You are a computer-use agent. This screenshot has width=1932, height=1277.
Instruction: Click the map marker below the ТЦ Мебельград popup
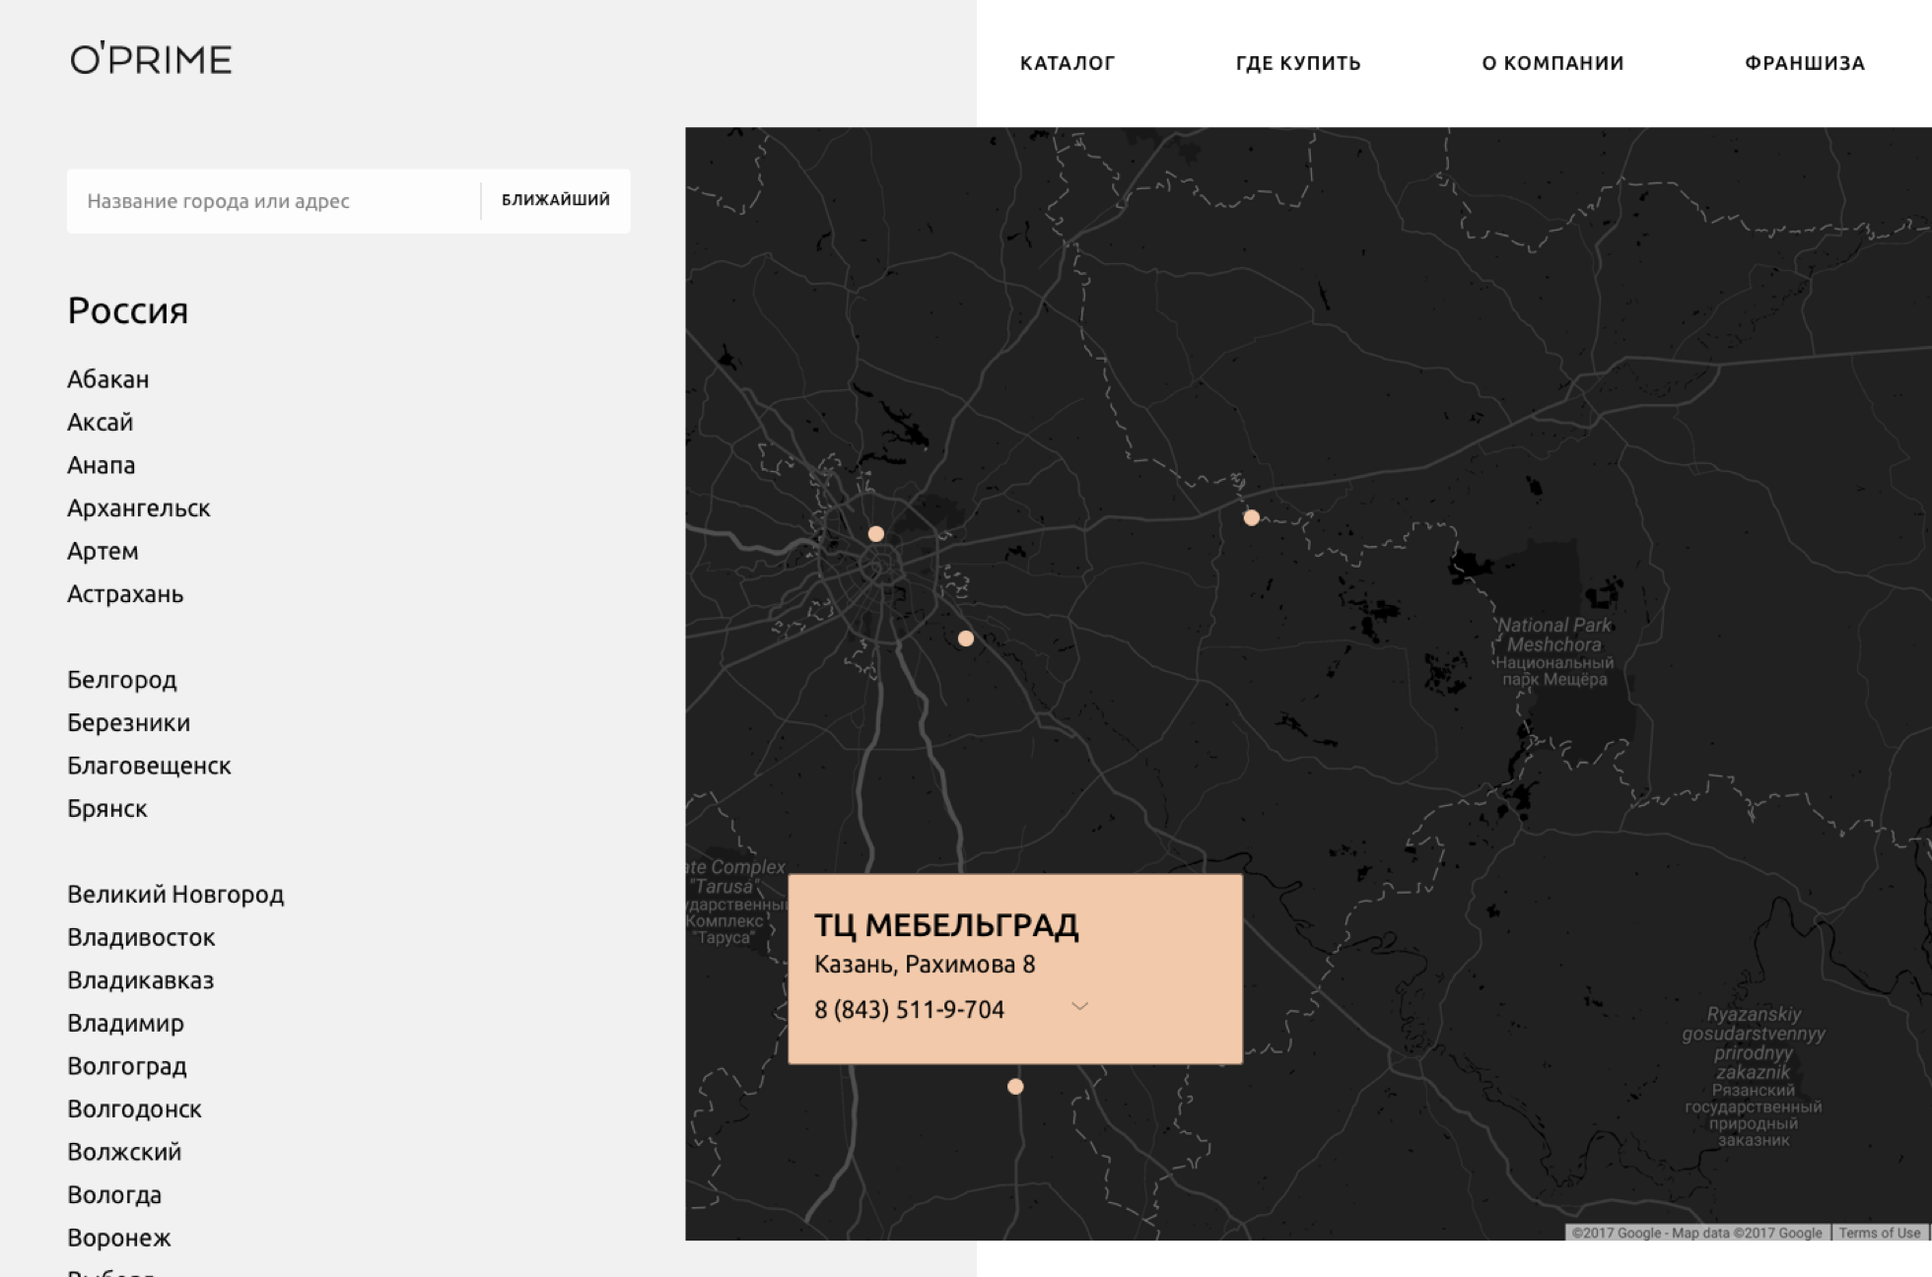(1015, 1087)
